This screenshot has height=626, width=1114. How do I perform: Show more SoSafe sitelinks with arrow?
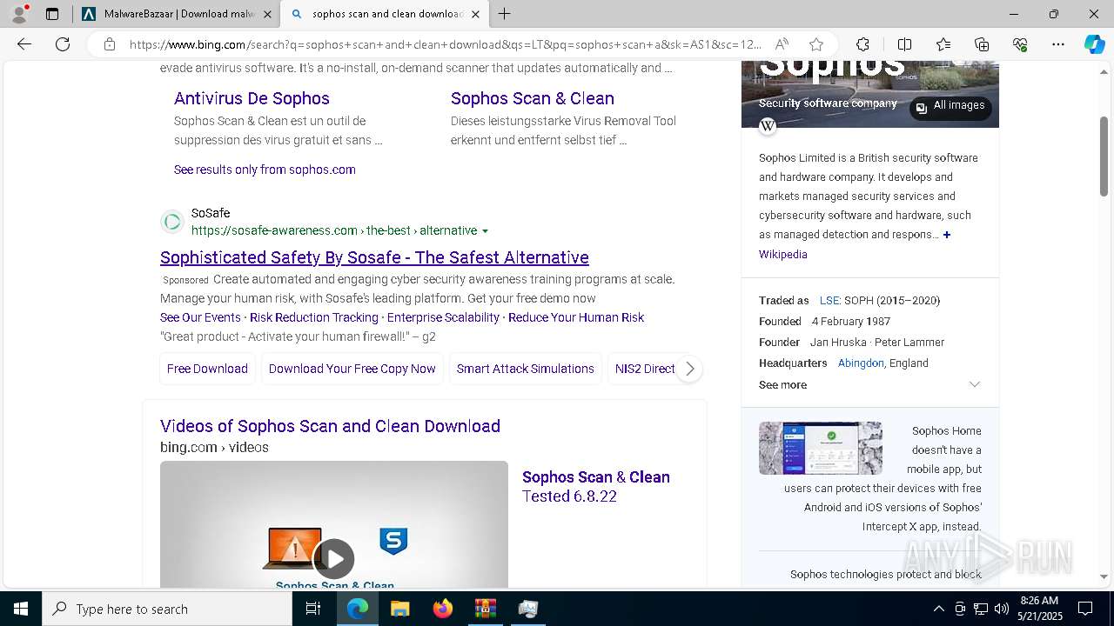point(689,369)
